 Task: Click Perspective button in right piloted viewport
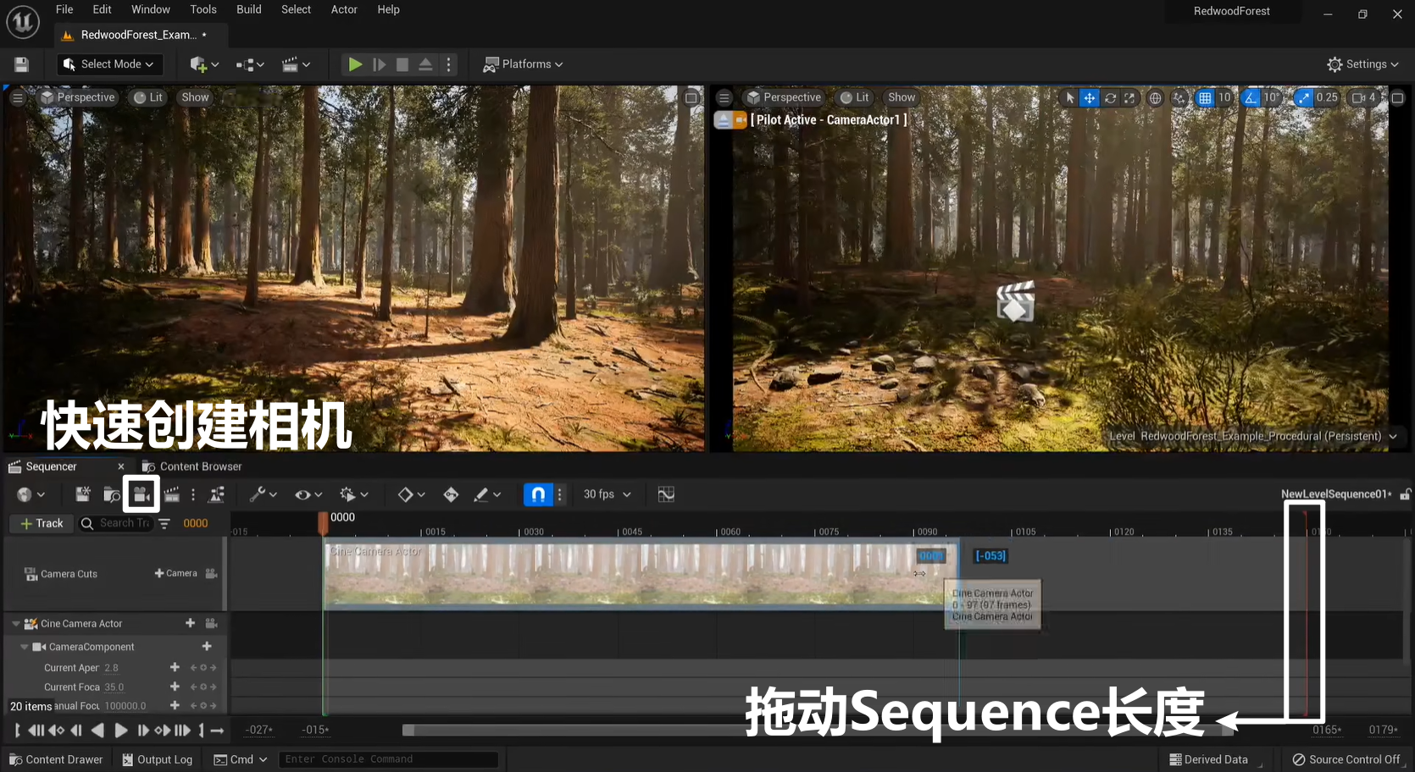784,97
